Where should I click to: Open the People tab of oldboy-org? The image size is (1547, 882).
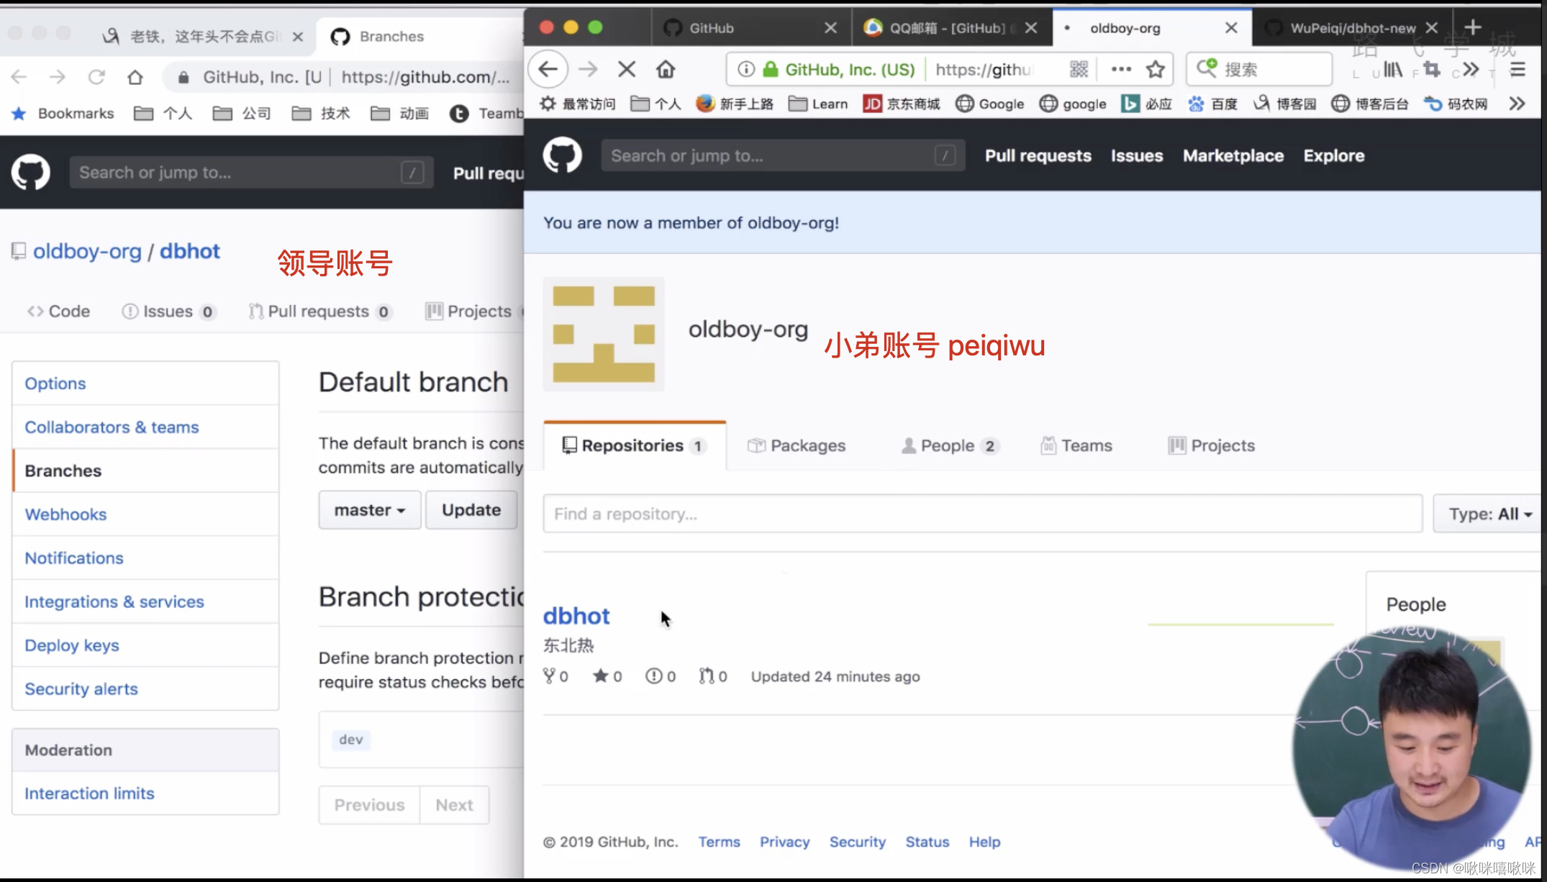coord(950,445)
